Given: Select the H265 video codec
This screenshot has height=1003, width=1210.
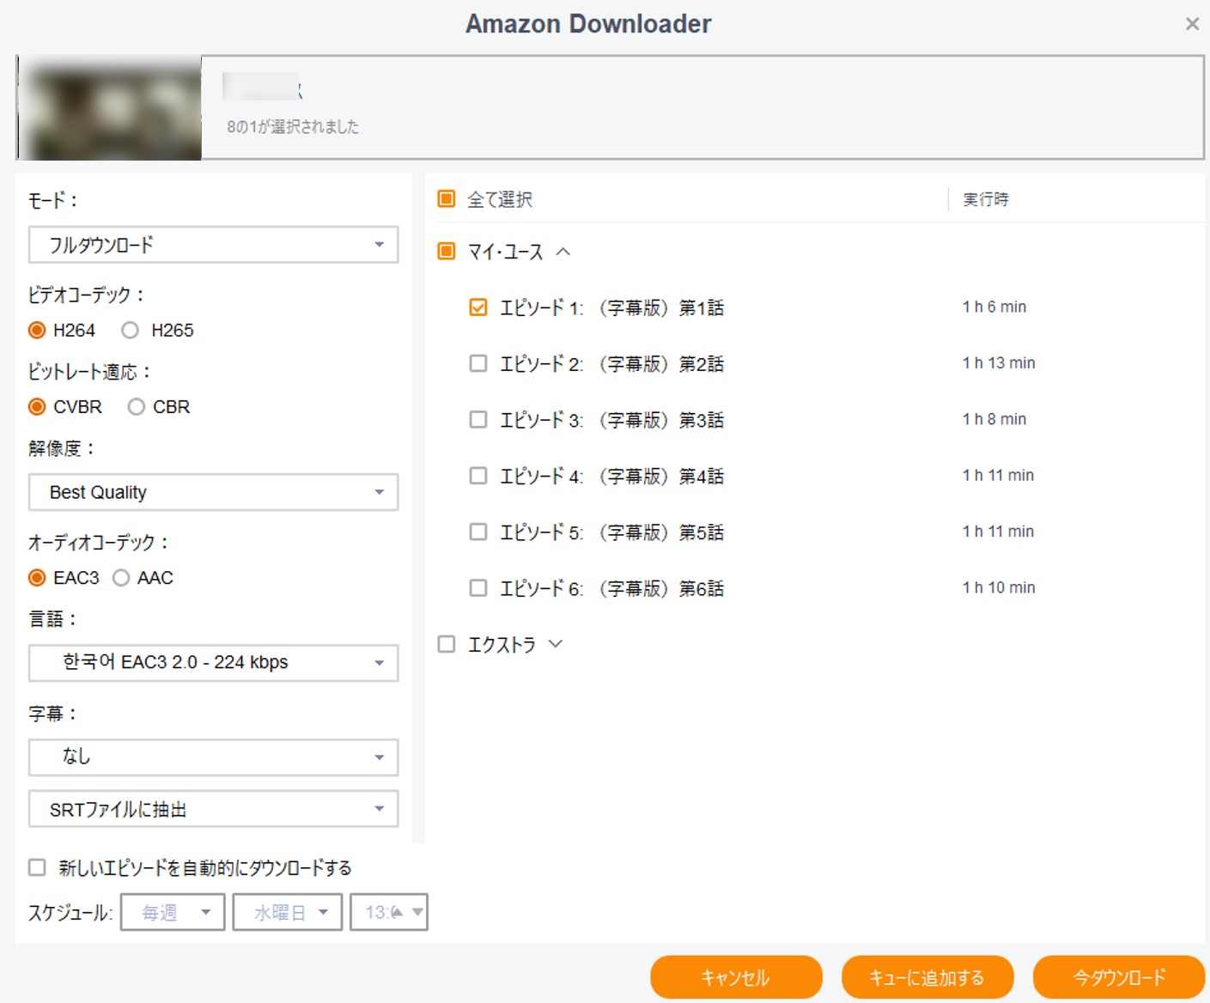Looking at the screenshot, I should pyautogui.click(x=130, y=330).
